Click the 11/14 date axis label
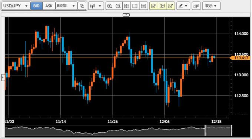The height and width of the screenshot is (139, 252). (x=61, y=122)
